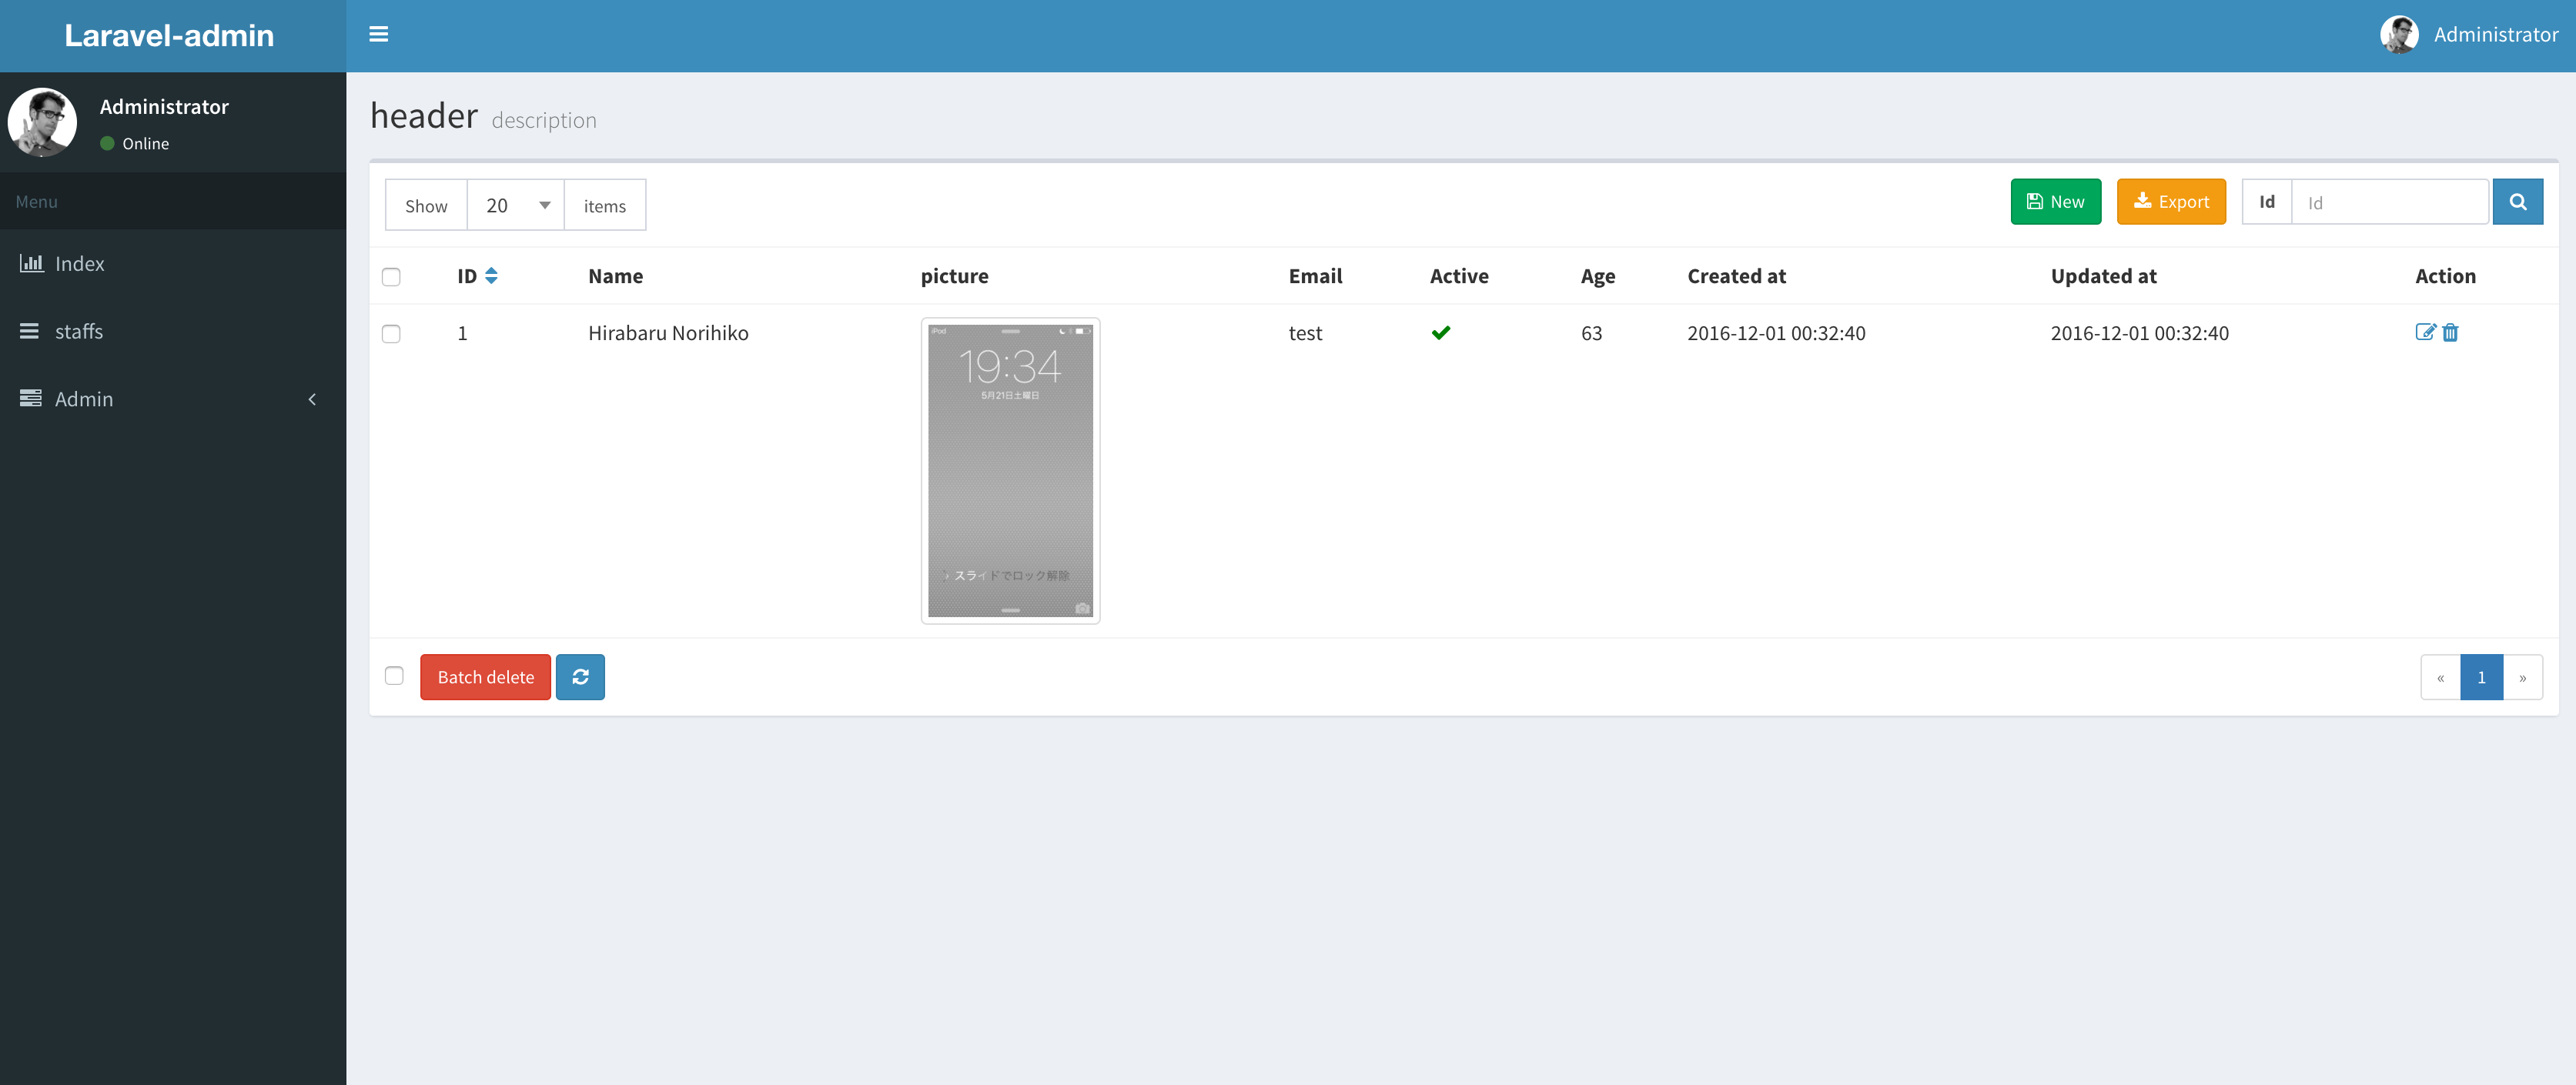Image resolution: width=2576 pixels, height=1085 pixels.
Task: Click the delete trash icon for record 1
Action: pos(2450,332)
